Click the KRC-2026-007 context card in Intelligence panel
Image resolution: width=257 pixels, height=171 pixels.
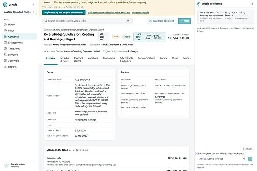coord(225,17)
